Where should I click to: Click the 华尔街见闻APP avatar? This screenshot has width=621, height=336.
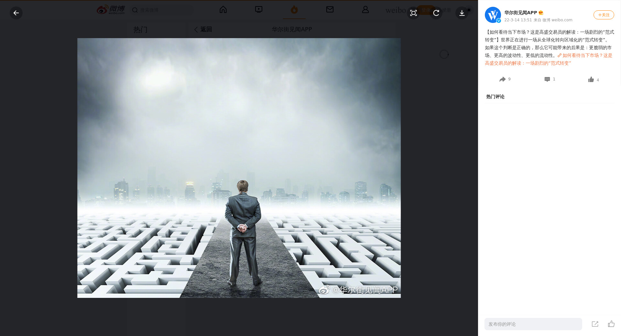click(493, 15)
